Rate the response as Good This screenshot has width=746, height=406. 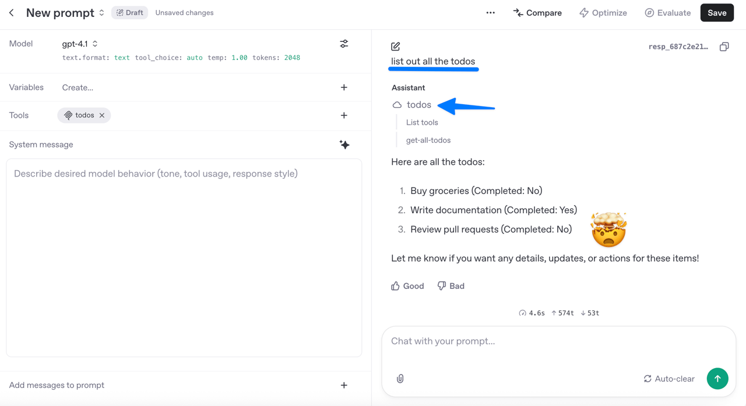(x=407, y=286)
